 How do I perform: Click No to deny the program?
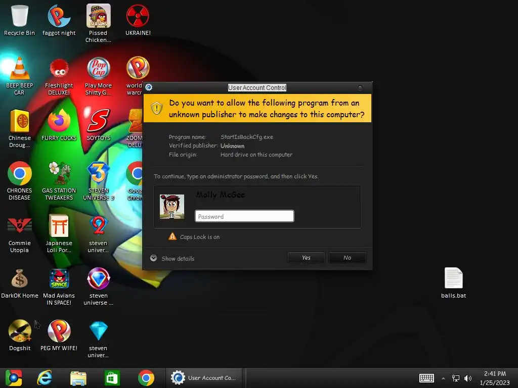(x=347, y=258)
